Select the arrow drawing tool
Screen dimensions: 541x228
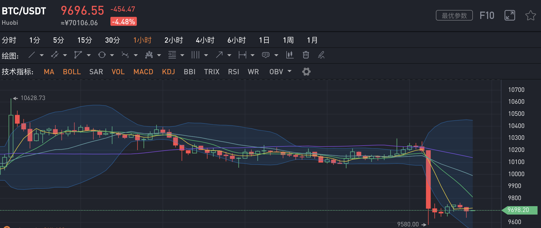pyautogui.click(x=219, y=55)
